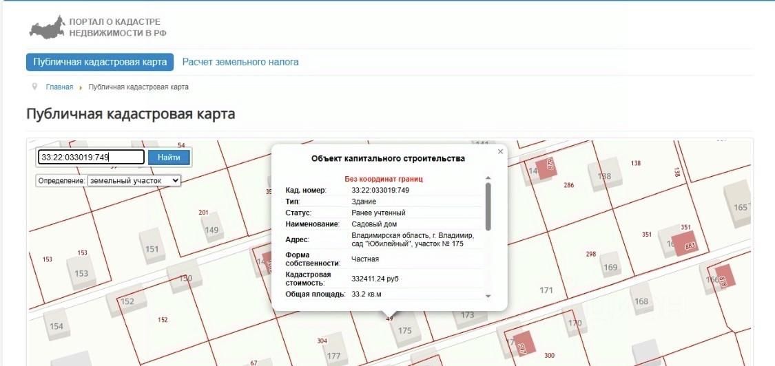Click the red parcel marked 878
The image size is (775, 366).
point(725,277)
